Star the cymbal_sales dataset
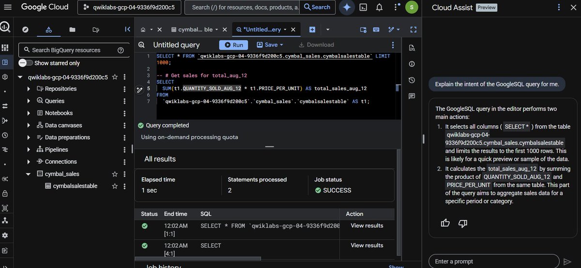Screen dimensions: 581x268 click(x=115, y=174)
